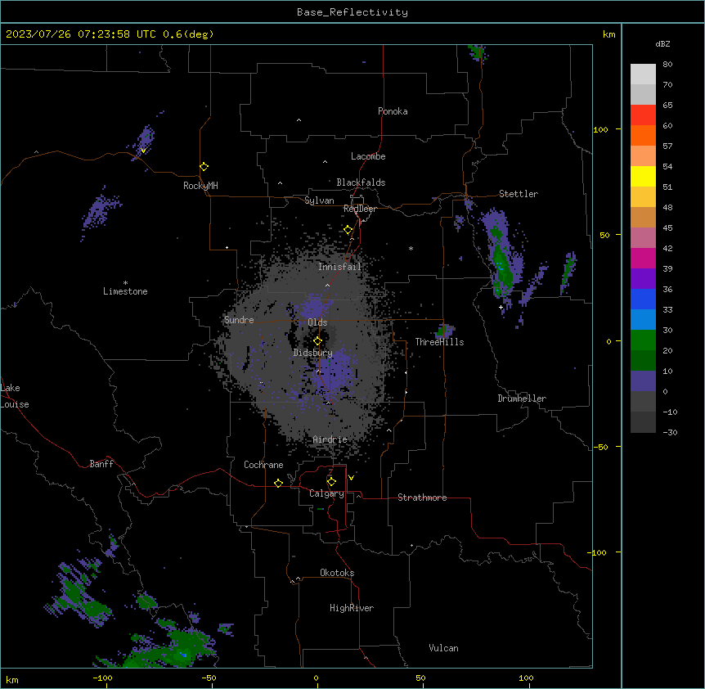Click the Didsbury label
705x689 pixels.
pos(312,353)
